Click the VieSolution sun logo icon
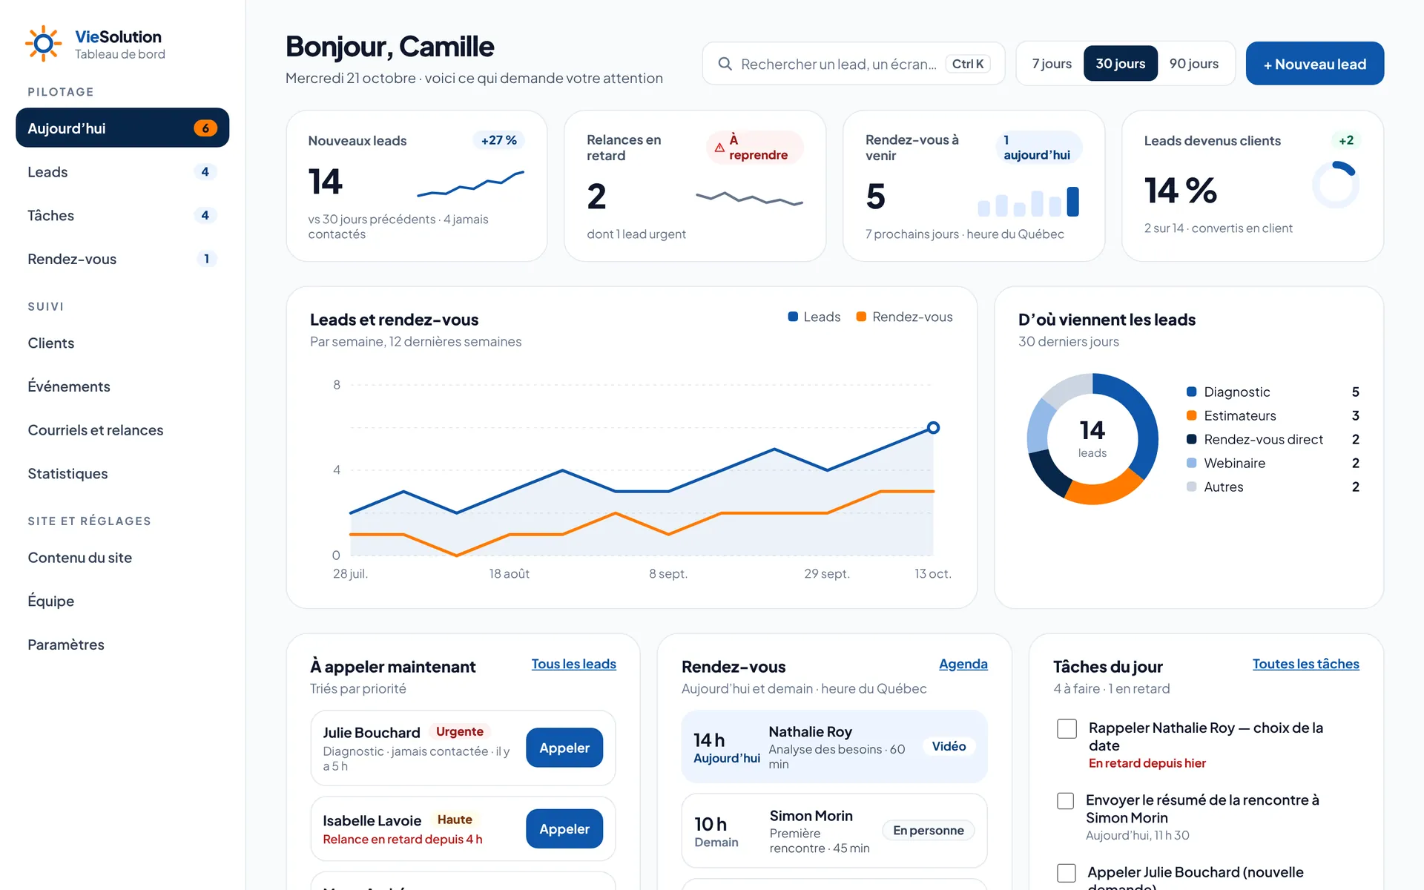The width and height of the screenshot is (1424, 890). click(44, 44)
